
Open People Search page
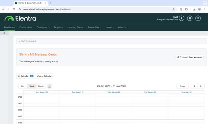(95, 27)
